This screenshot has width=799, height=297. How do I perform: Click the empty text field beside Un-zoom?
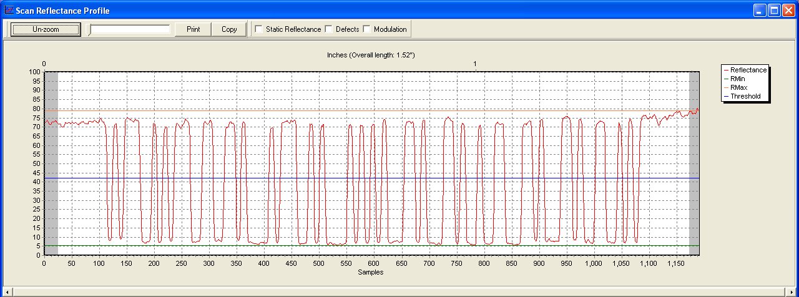coord(130,29)
